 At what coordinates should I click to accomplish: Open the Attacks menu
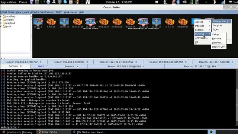(35, 12)
